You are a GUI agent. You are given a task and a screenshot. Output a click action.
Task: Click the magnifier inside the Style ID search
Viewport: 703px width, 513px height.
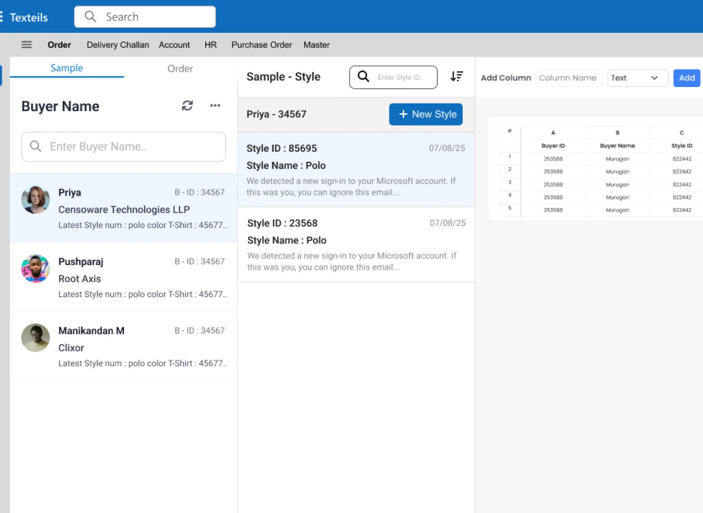point(363,77)
